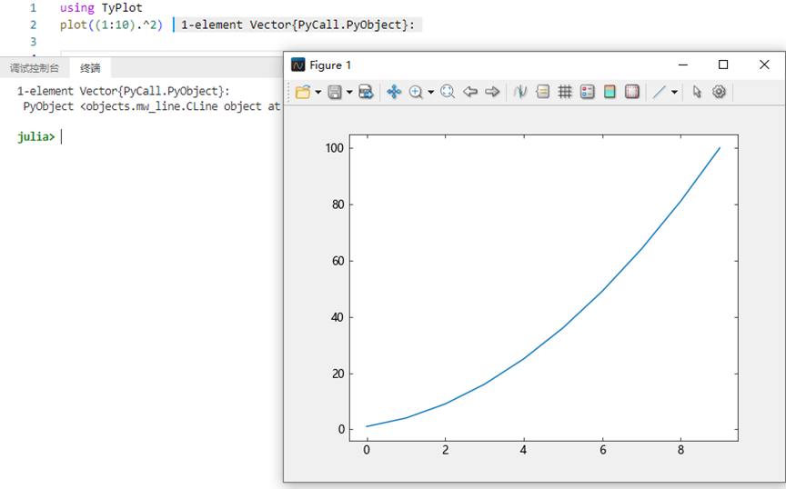Toggle grid lines on the plot
This screenshot has width=786, height=489.
(565, 92)
